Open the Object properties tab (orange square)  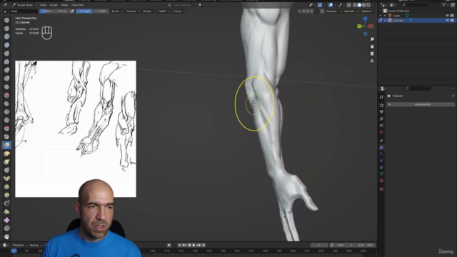tap(381, 141)
